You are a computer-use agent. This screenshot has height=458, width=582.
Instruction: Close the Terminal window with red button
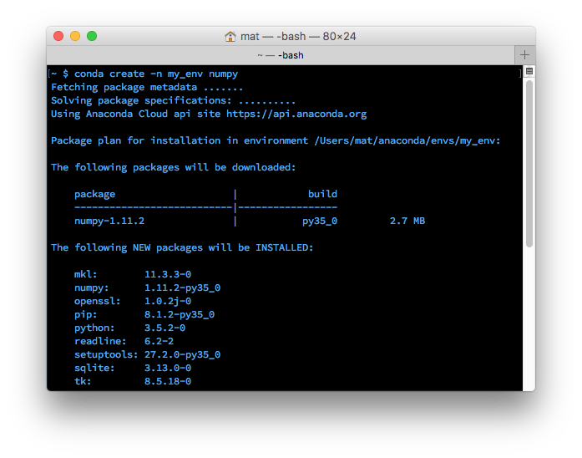click(58, 36)
